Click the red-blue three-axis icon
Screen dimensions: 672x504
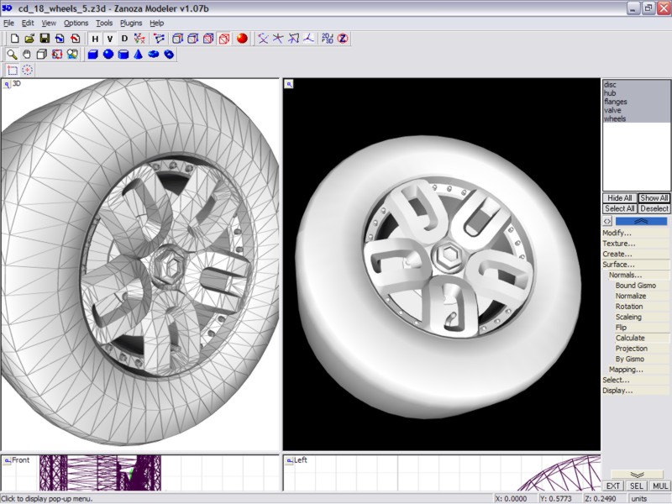[308, 39]
